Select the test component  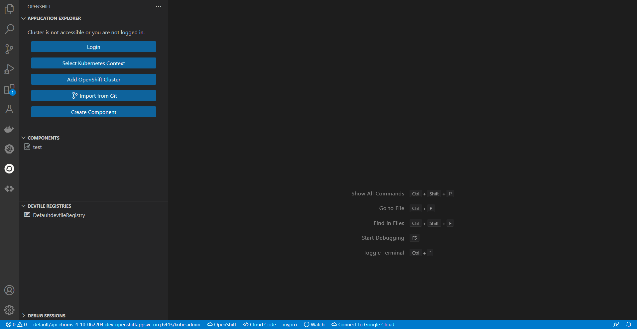(94, 147)
